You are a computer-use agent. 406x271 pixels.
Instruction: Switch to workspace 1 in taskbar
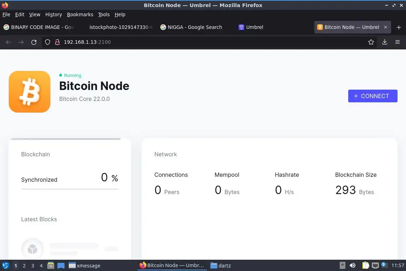[x=16, y=266]
